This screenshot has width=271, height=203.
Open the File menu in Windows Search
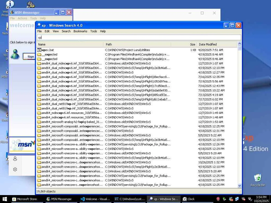coord(39,31)
